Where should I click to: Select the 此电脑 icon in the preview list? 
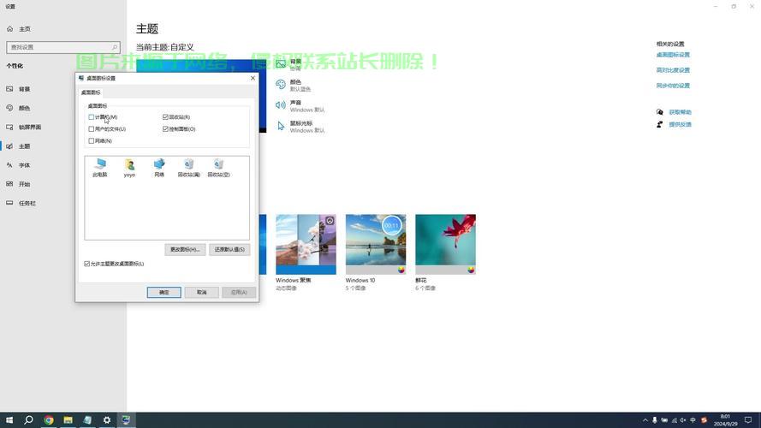(x=100, y=168)
